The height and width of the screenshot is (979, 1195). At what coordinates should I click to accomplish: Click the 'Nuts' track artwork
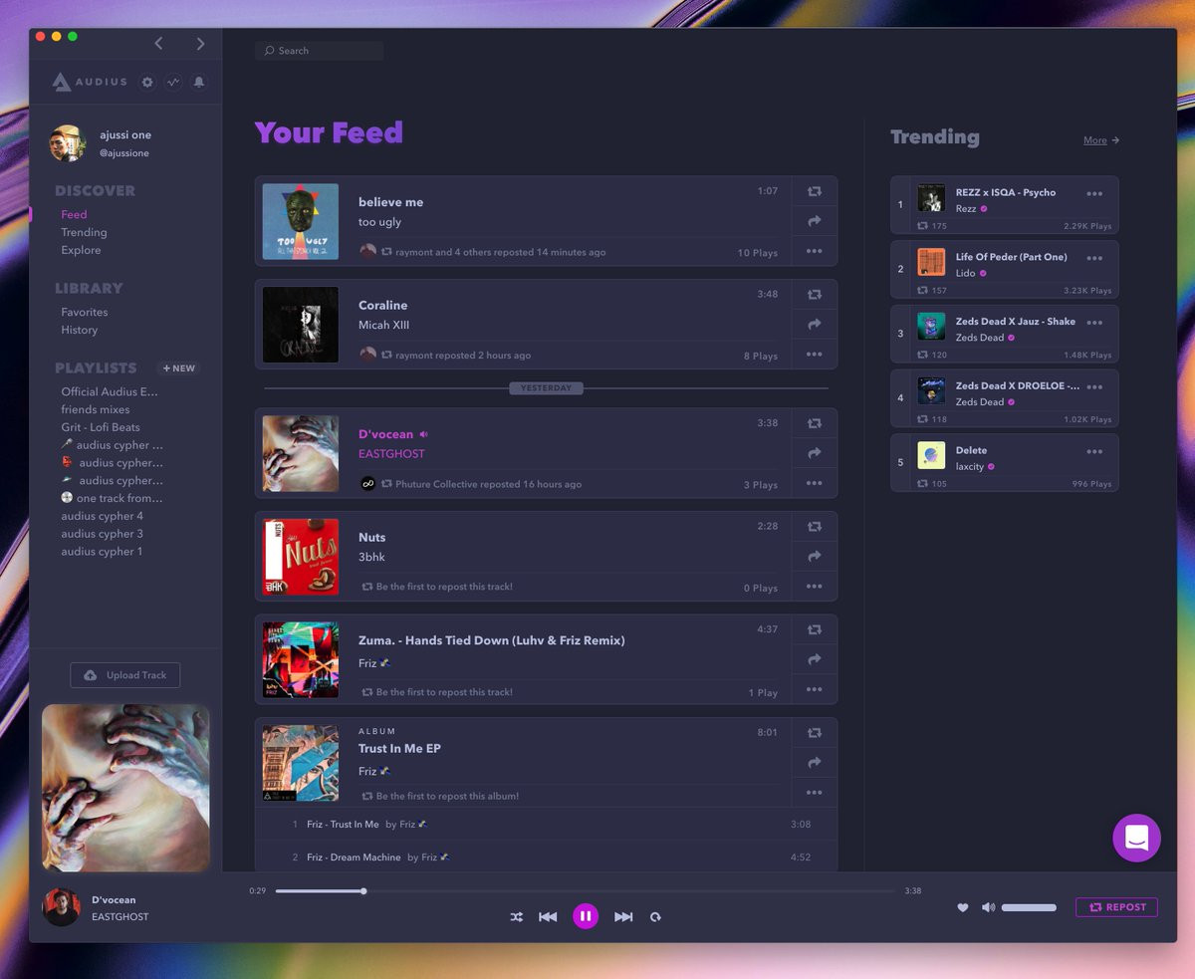tap(301, 557)
